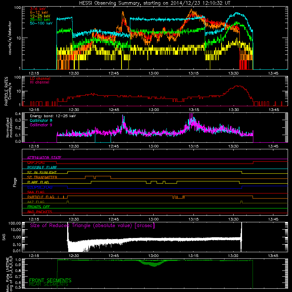Click the 12:45 tick label under count-rate plot

point(114,73)
